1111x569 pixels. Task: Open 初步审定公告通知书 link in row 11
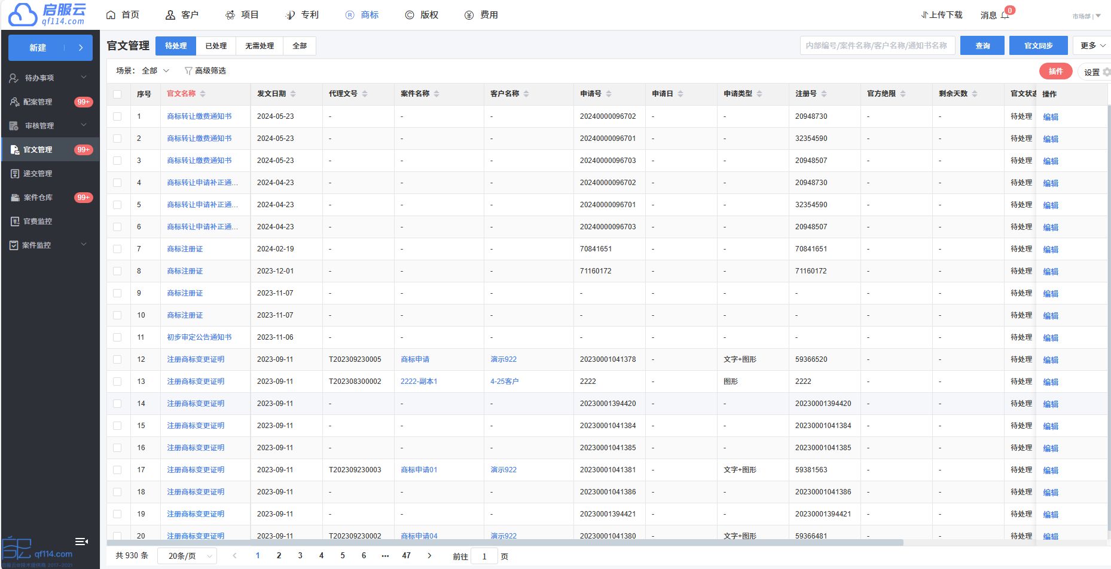[199, 337]
